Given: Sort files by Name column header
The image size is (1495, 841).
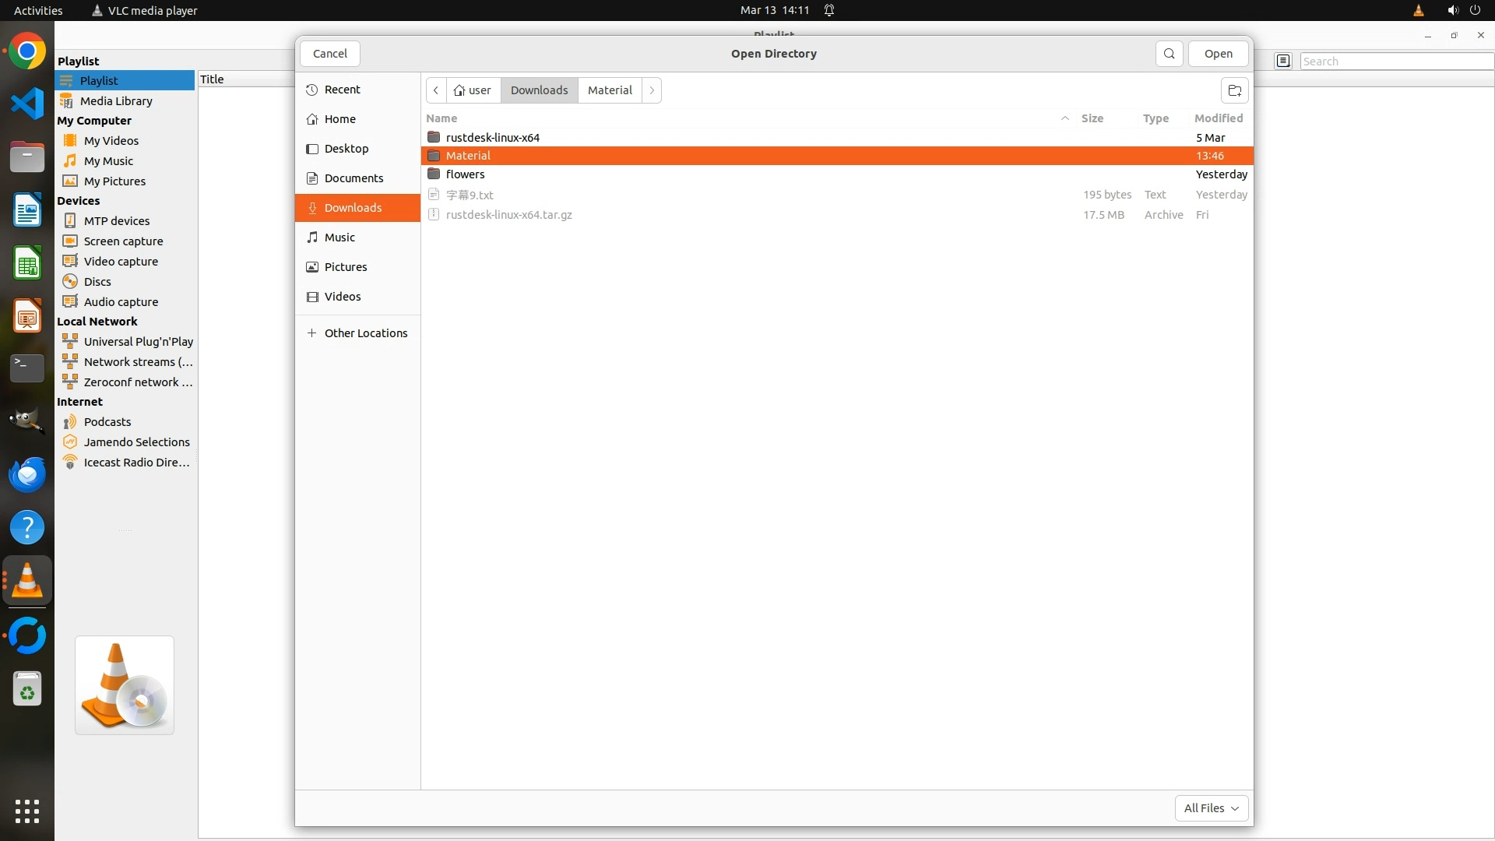Looking at the screenshot, I should point(441,118).
